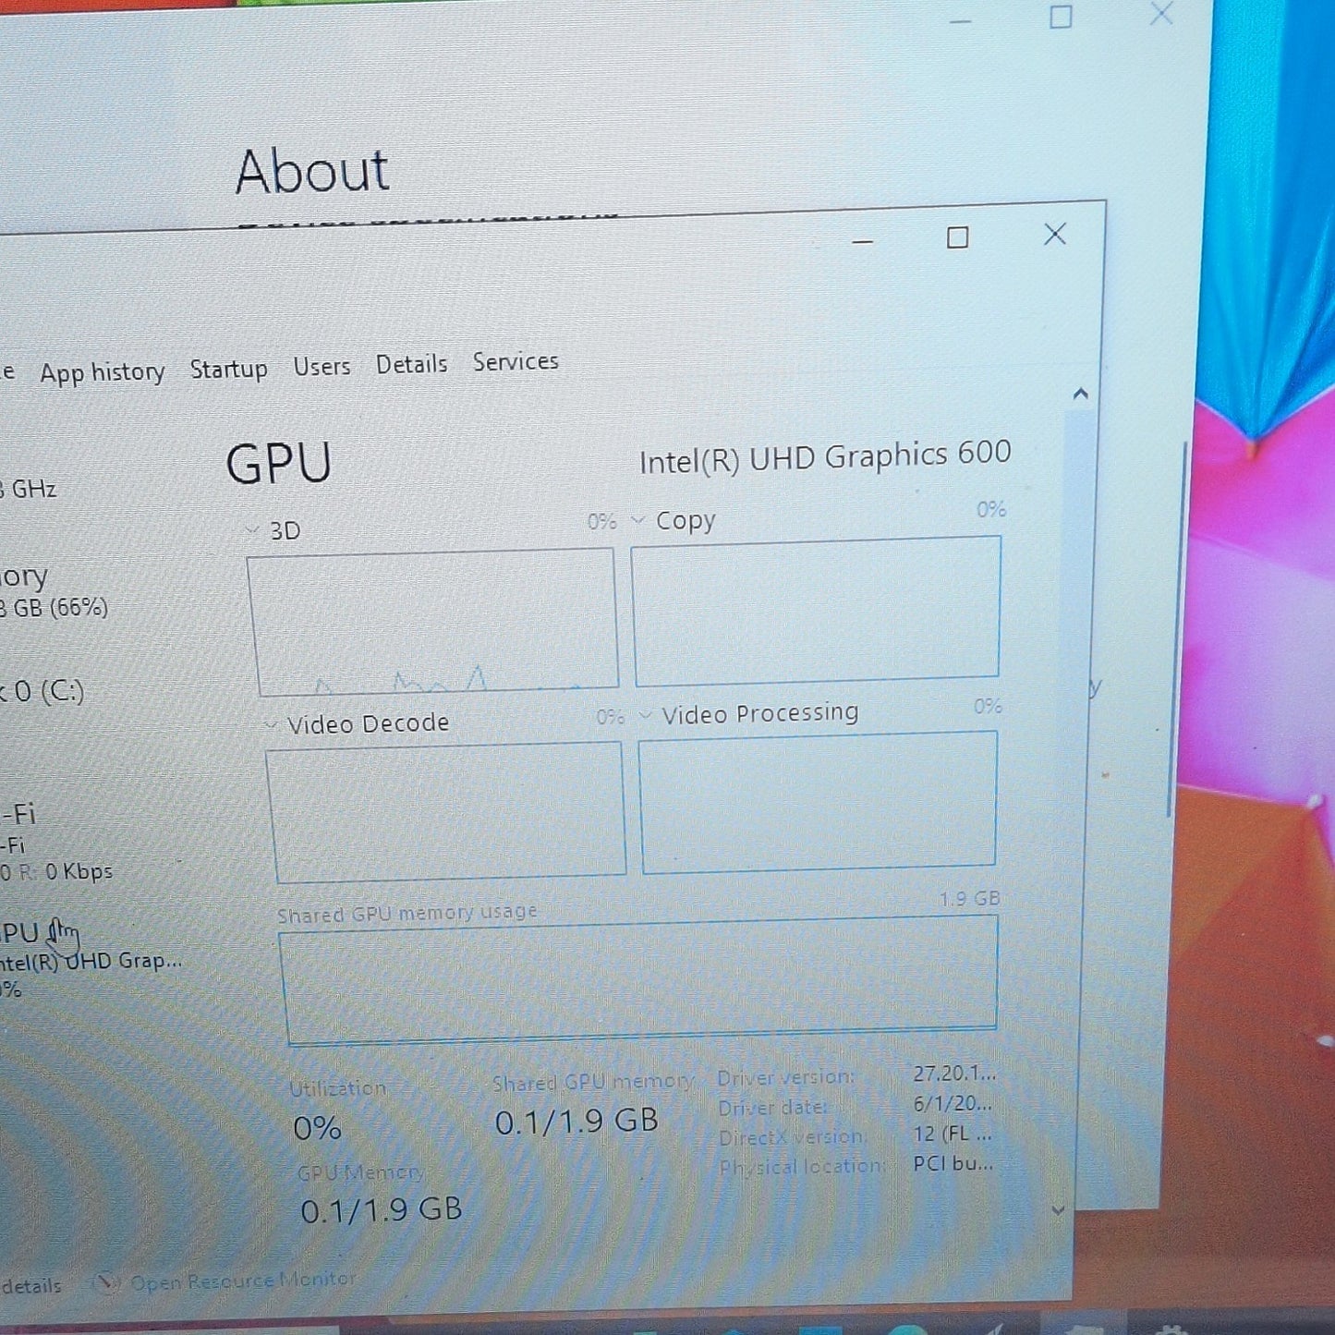Click the Shared GPU memory usage graph
1335x1335 pixels.
(x=638, y=978)
